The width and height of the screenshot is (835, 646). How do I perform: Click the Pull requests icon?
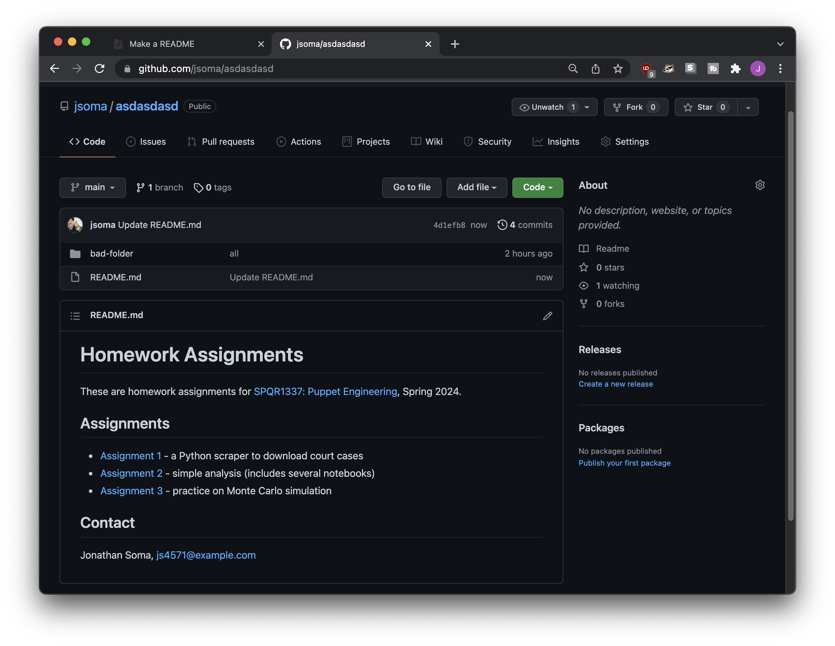pyautogui.click(x=192, y=142)
